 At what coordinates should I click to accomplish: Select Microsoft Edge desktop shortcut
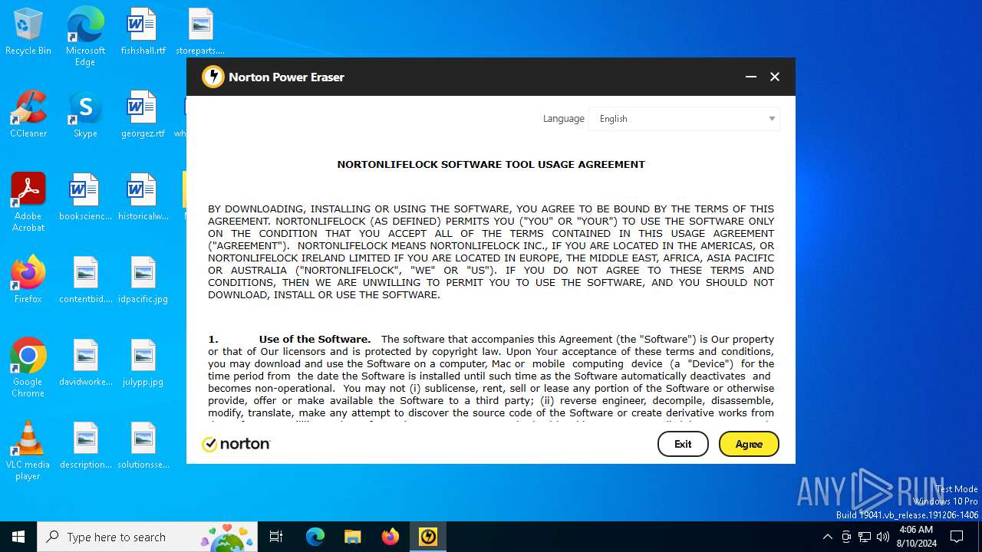coord(85,37)
